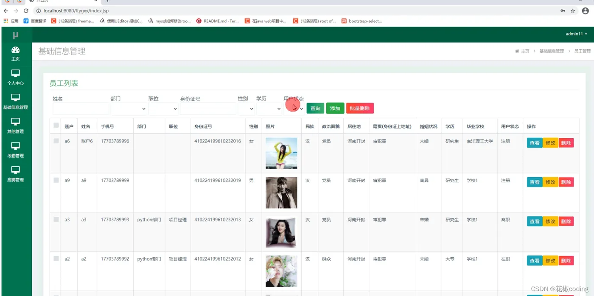Screen dimensions: 594x296
Task: Click 修改 for account a2
Action: (x=550, y=260)
